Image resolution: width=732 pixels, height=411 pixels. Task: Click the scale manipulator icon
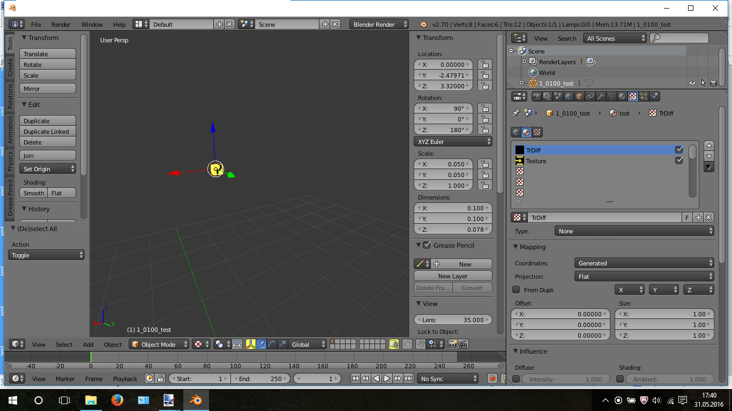pyautogui.click(x=282, y=345)
